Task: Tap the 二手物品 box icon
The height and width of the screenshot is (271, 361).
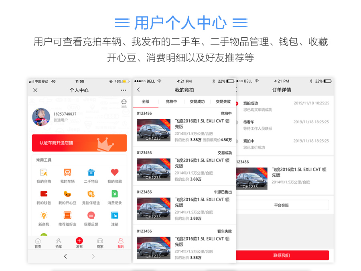Action: (x=91, y=173)
